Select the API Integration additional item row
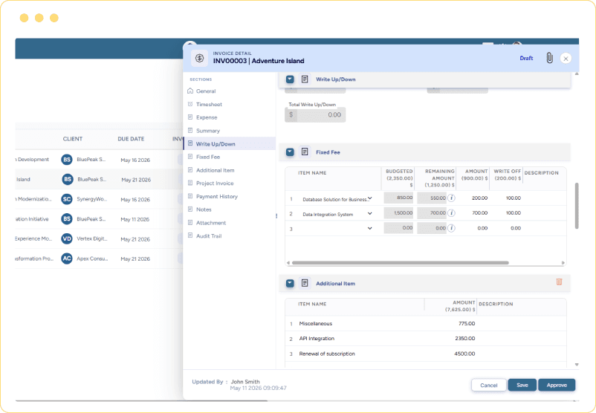Image resolution: width=596 pixels, height=413 pixels. (x=425, y=339)
